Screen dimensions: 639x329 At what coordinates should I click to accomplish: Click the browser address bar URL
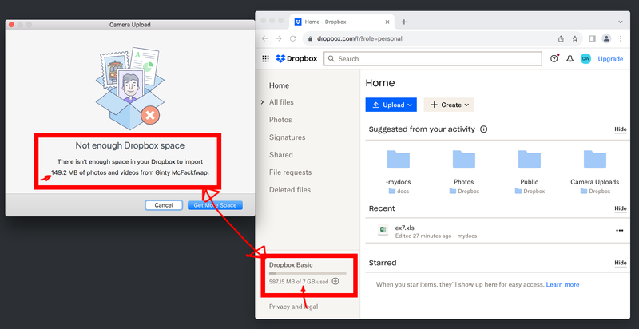360,38
